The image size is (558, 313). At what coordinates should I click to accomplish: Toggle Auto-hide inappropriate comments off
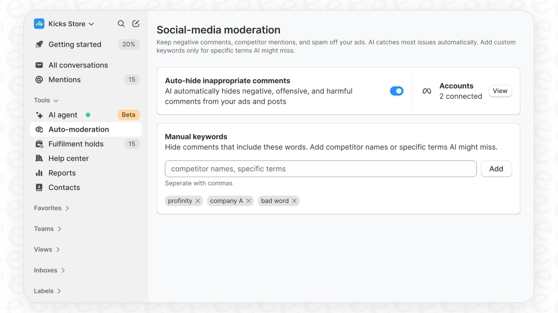tap(397, 91)
